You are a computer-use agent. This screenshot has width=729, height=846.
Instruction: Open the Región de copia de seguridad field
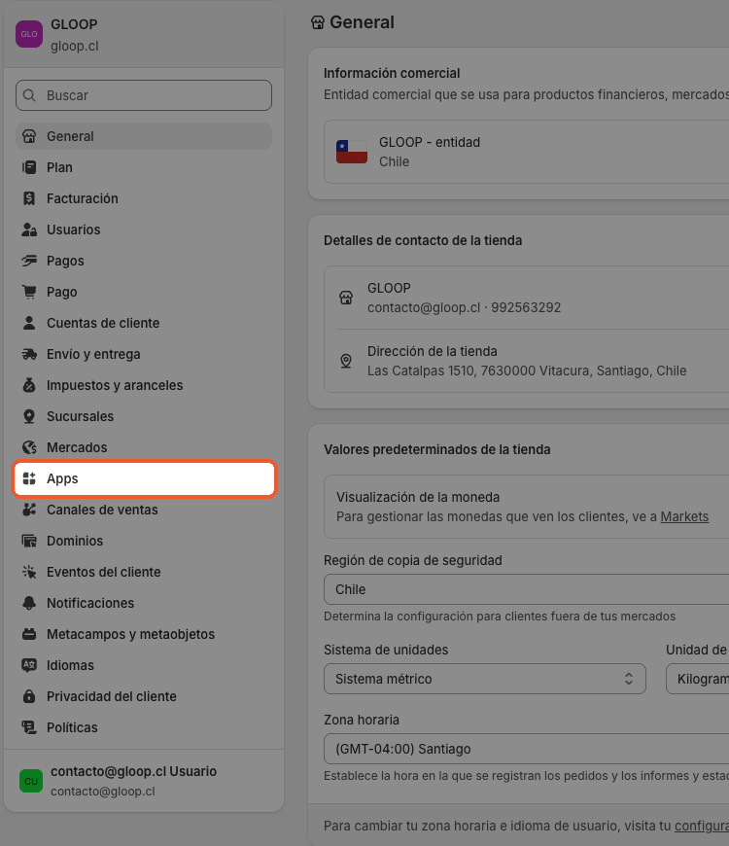pos(526,589)
